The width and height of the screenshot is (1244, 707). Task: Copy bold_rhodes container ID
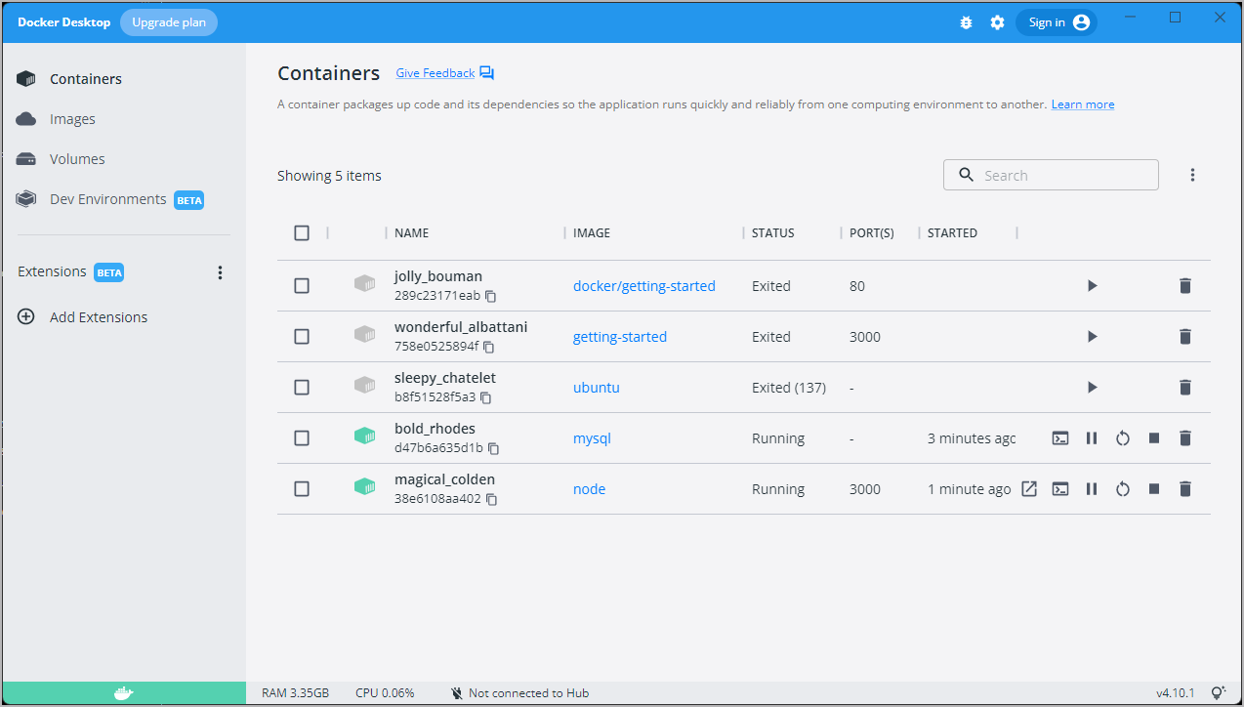click(x=494, y=448)
